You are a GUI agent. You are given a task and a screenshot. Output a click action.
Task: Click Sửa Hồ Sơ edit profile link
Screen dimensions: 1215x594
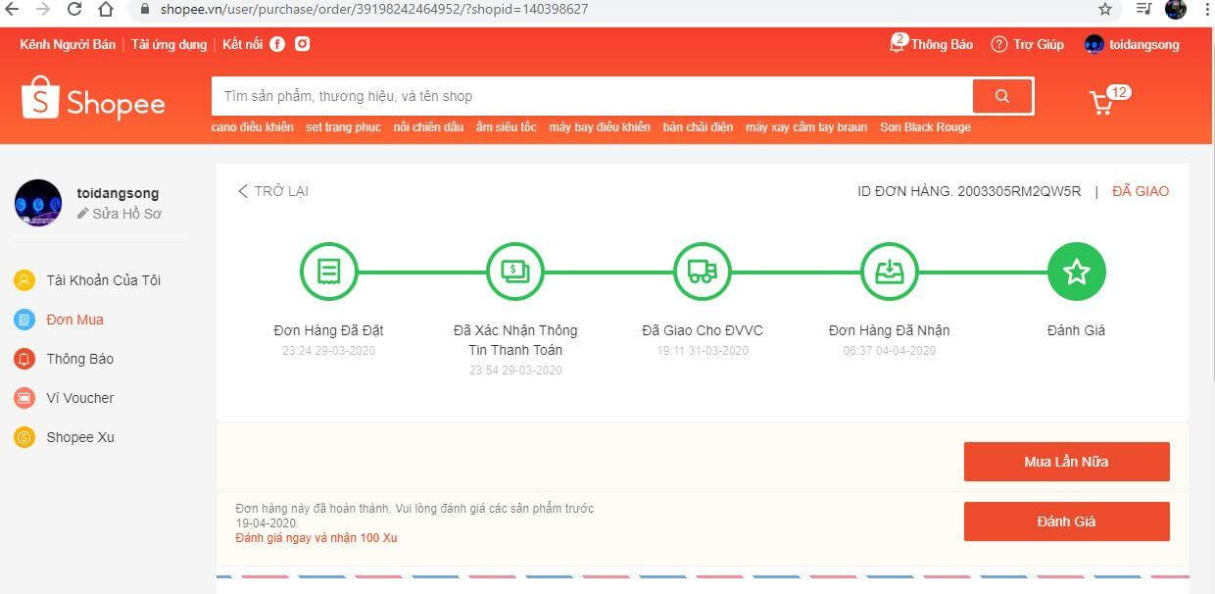tap(119, 213)
